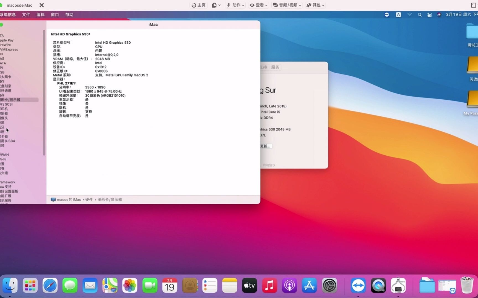
Task: Close the macosdeiMac remote session tab
Action: [x=41, y=5]
